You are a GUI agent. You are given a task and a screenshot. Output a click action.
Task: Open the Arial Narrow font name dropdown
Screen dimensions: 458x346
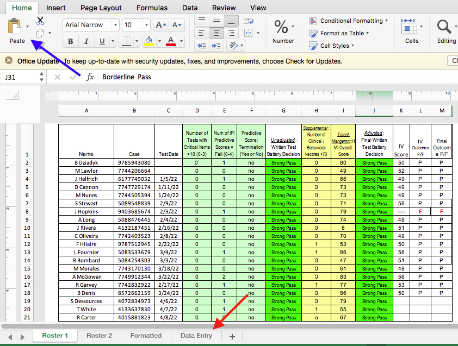(115, 25)
